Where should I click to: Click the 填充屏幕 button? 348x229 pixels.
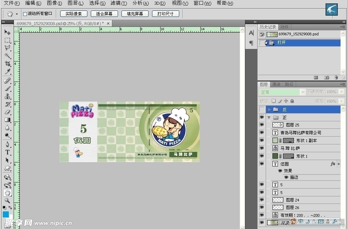(x=135, y=14)
